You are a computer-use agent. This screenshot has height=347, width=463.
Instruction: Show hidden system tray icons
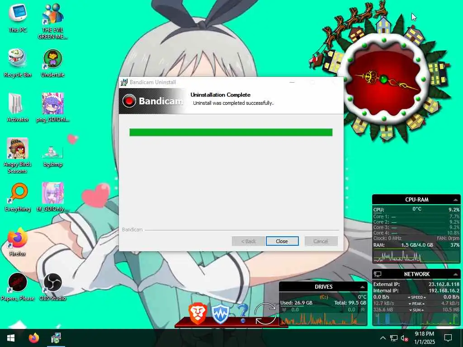tap(383, 338)
